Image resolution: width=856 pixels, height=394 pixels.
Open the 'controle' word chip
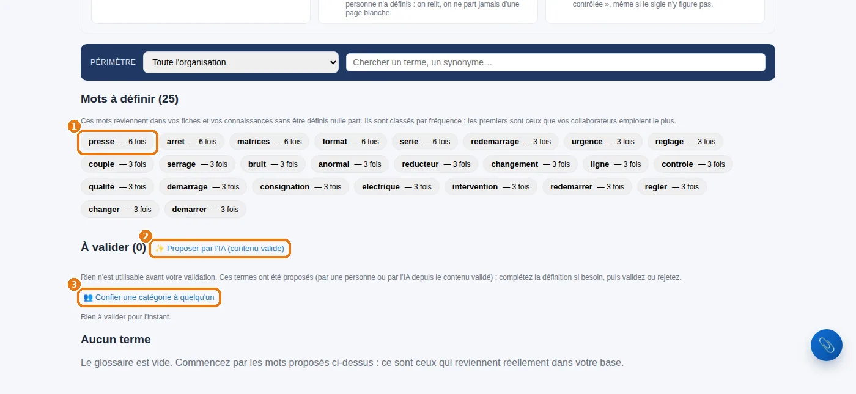click(693, 164)
